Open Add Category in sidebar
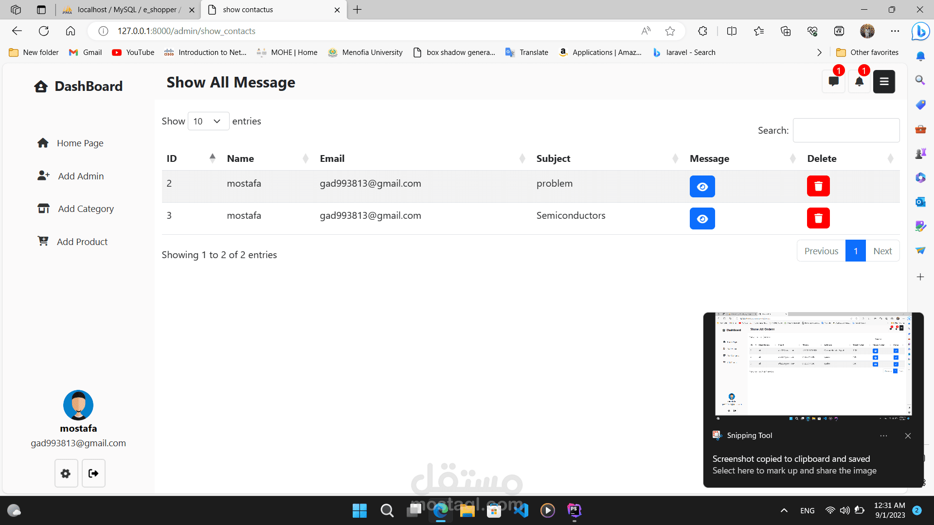Image resolution: width=934 pixels, height=525 pixels. coord(86,209)
